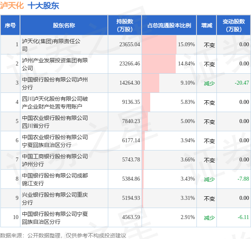
Task: Click the -20.47 change value
Action: tap(240, 83)
